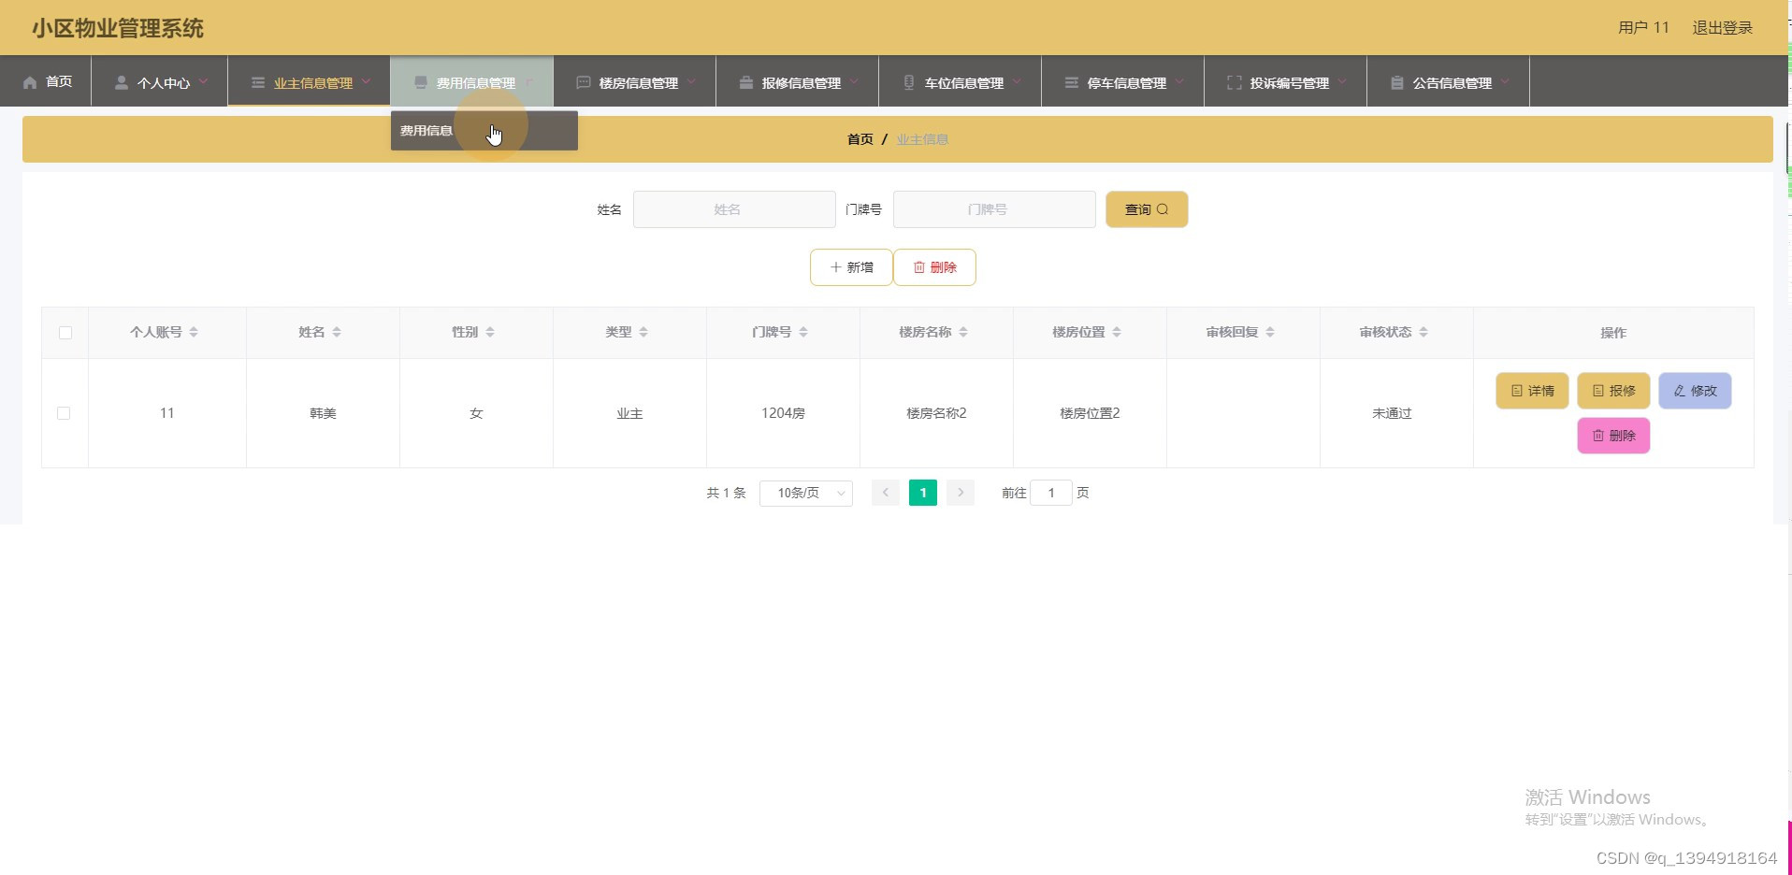The image size is (1792, 875).
Task: Expand the 个人中心 dropdown chevron
Action: 203,81
